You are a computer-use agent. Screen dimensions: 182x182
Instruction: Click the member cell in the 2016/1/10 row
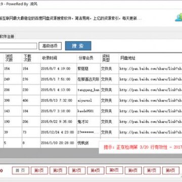tap(83, 143)
